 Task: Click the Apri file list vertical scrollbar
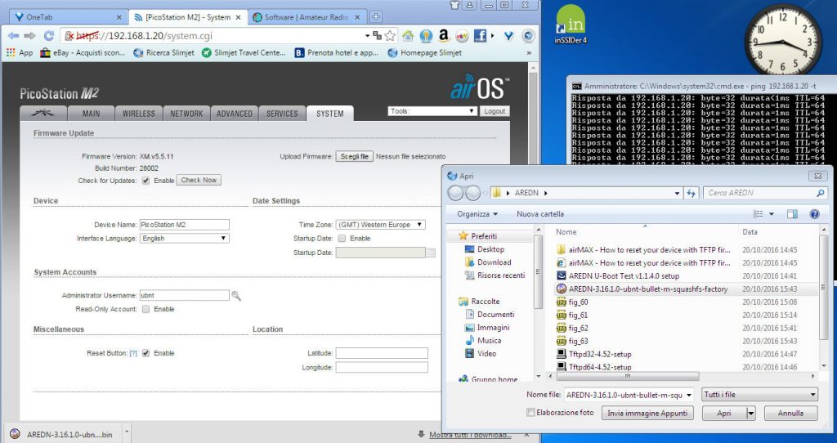[x=824, y=299]
